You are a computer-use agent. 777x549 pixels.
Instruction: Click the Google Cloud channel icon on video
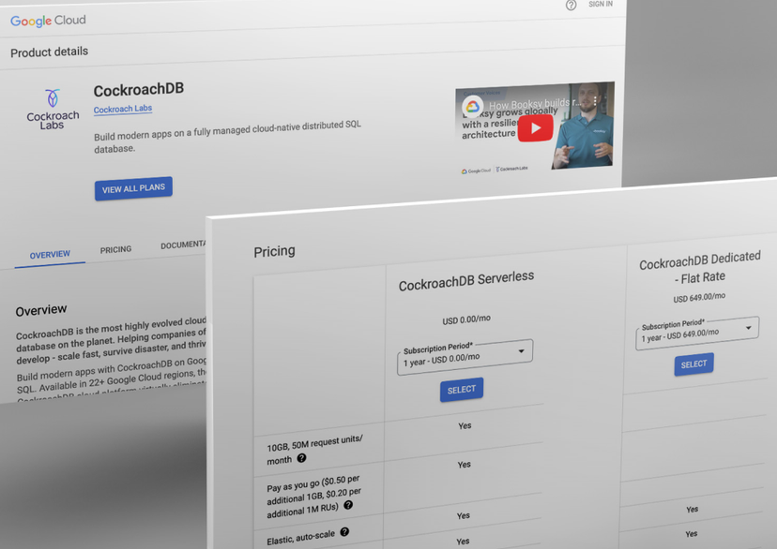tap(473, 107)
